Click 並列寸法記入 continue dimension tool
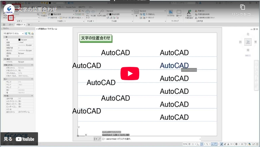The width and height of the screenshot is (260, 147). pyautogui.click(x=75, y=17)
